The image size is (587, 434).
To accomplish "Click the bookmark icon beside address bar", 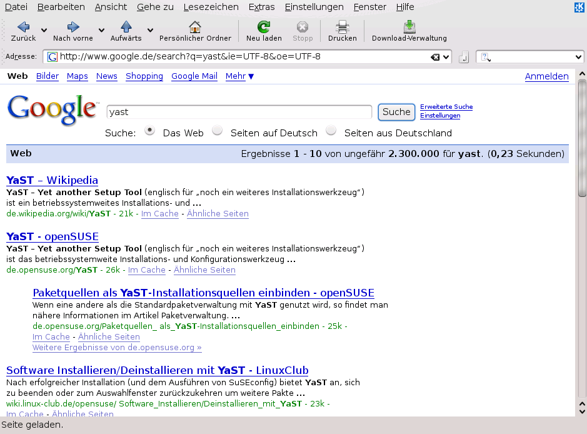I will click(x=464, y=58).
